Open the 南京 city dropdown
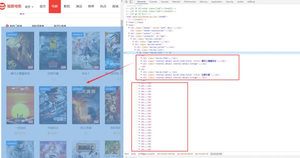This screenshot has width=300, height=158. [29, 7]
